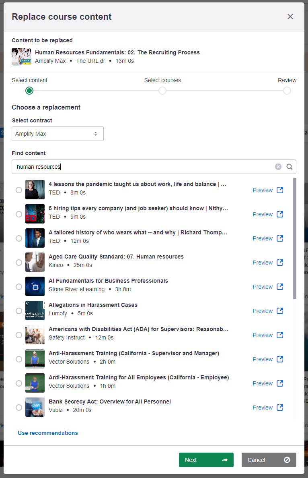
Task: Click title 'AI Fundamentals for Business Professionals'
Action: [108, 281]
